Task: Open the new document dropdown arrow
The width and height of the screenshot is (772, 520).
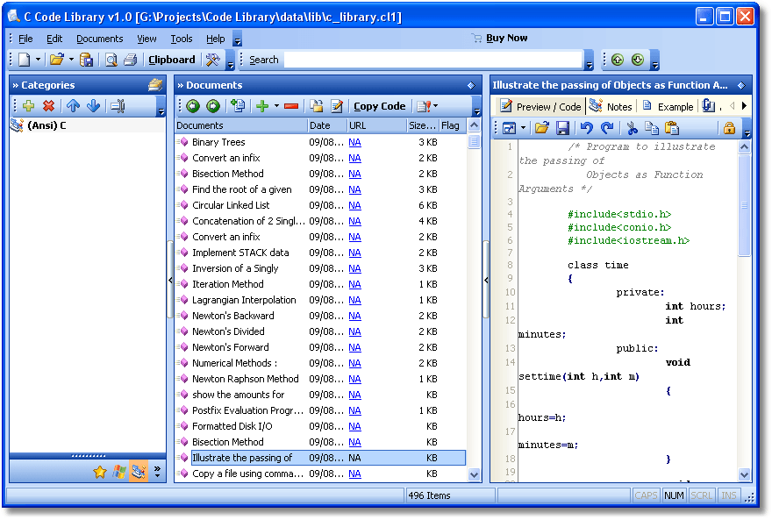Action: (275, 106)
